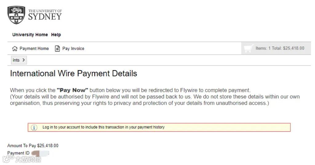The width and height of the screenshot is (315, 165).
Task: Click the ints breadcrumb label
Action: tap(16, 60)
